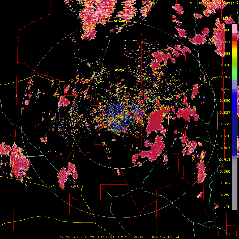The width and height of the screenshot is (239, 239).
Task: Click the CORRELATION COEFFICIENT (CC) title text
Action: 93,237
